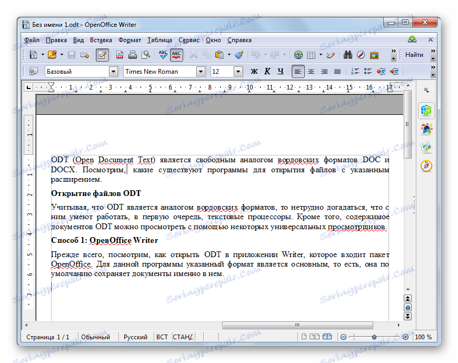This screenshot has height=363, width=458.
Task: Click Increase Indent icon
Action: pos(394,71)
